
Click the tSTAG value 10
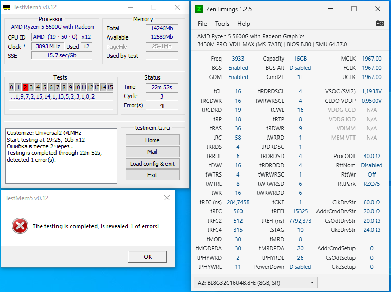pyautogui.click(x=300, y=230)
